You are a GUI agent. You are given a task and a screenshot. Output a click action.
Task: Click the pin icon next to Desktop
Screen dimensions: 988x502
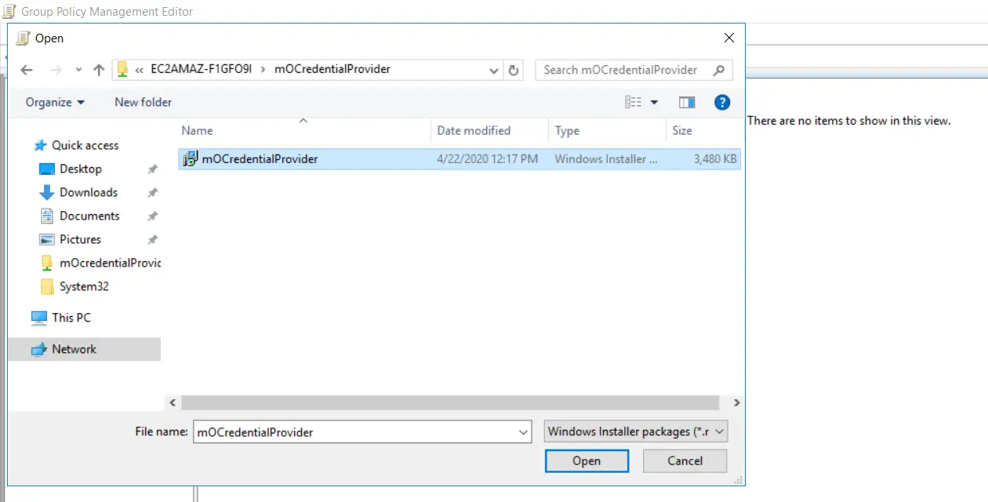click(152, 169)
